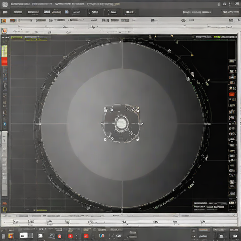Click the white window thumbnail icon in bottom bar

click(24, 235)
